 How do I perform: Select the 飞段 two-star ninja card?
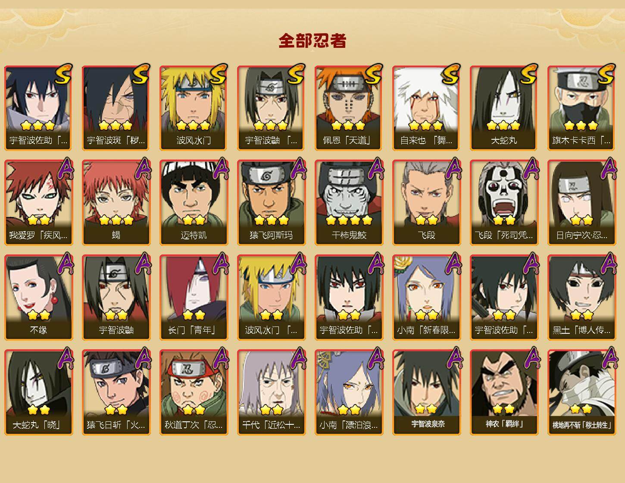pyautogui.click(x=426, y=203)
